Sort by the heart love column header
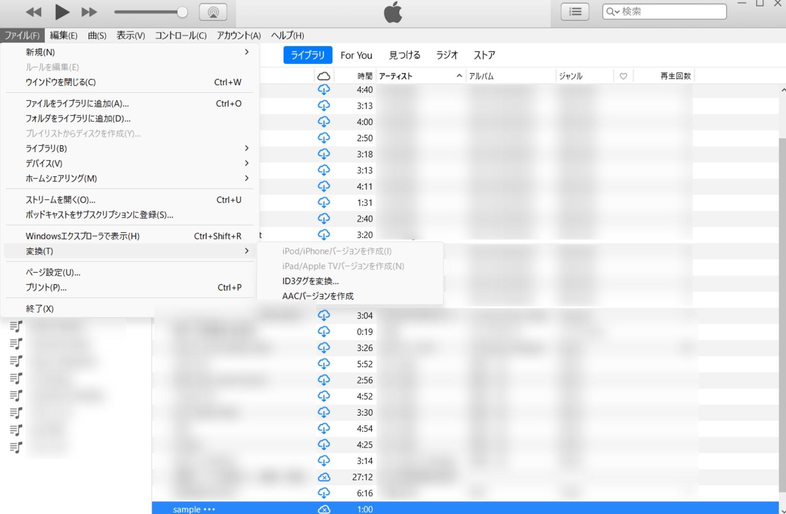Viewport: 786px width, 514px height. 623,76
